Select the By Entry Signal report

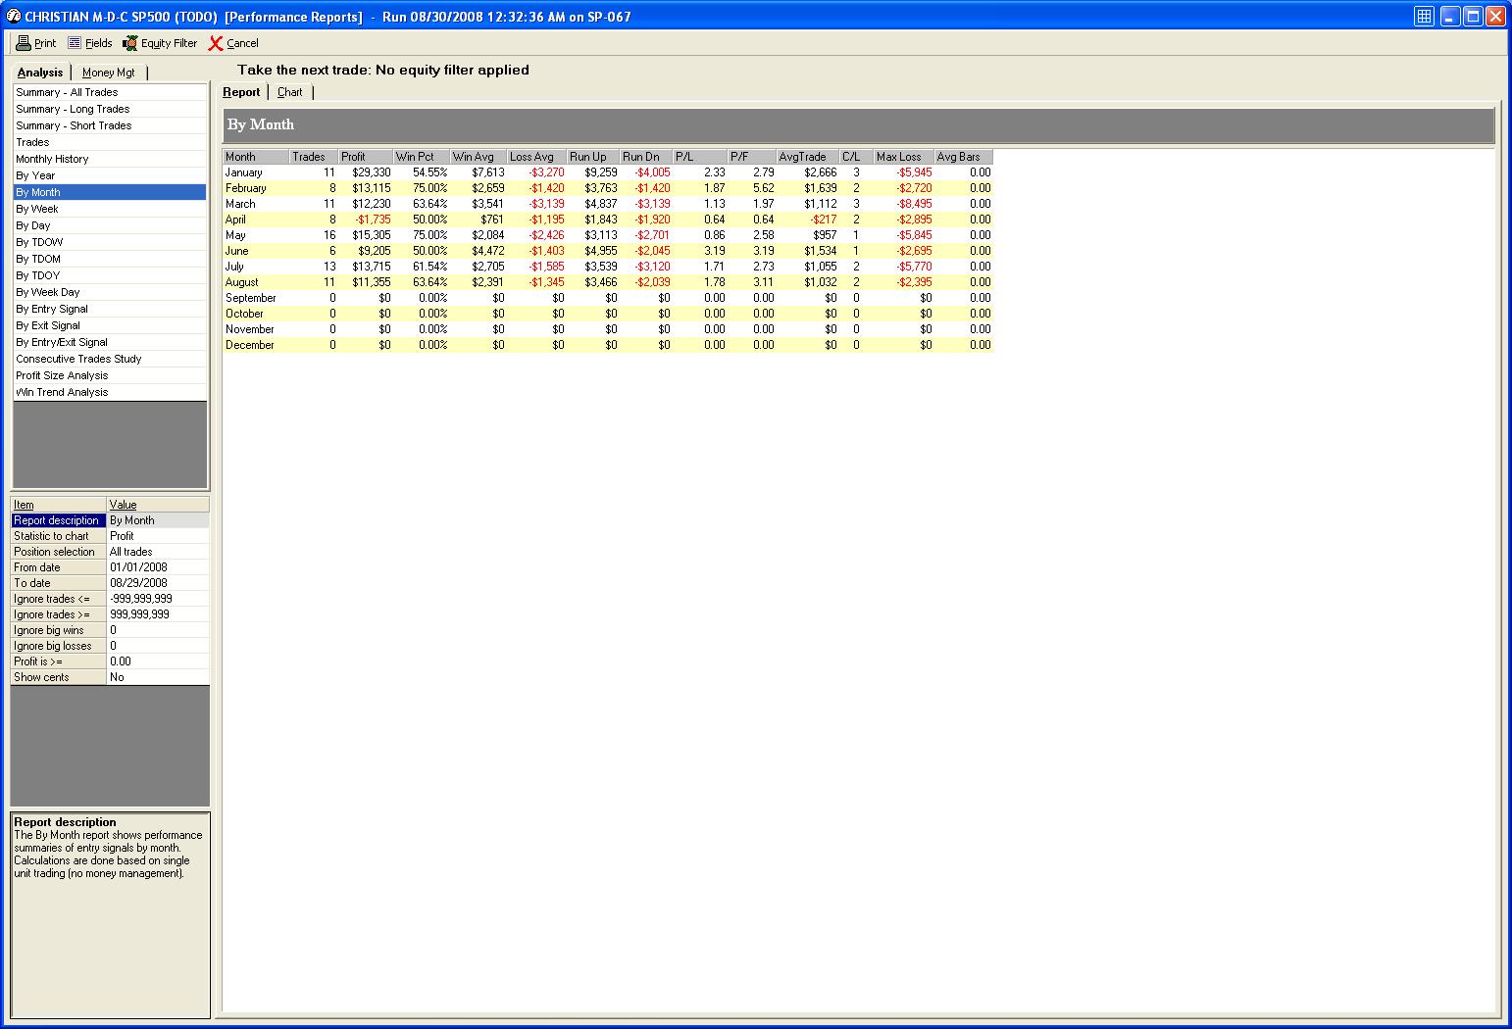pyautogui.click(x=110, y=309)
